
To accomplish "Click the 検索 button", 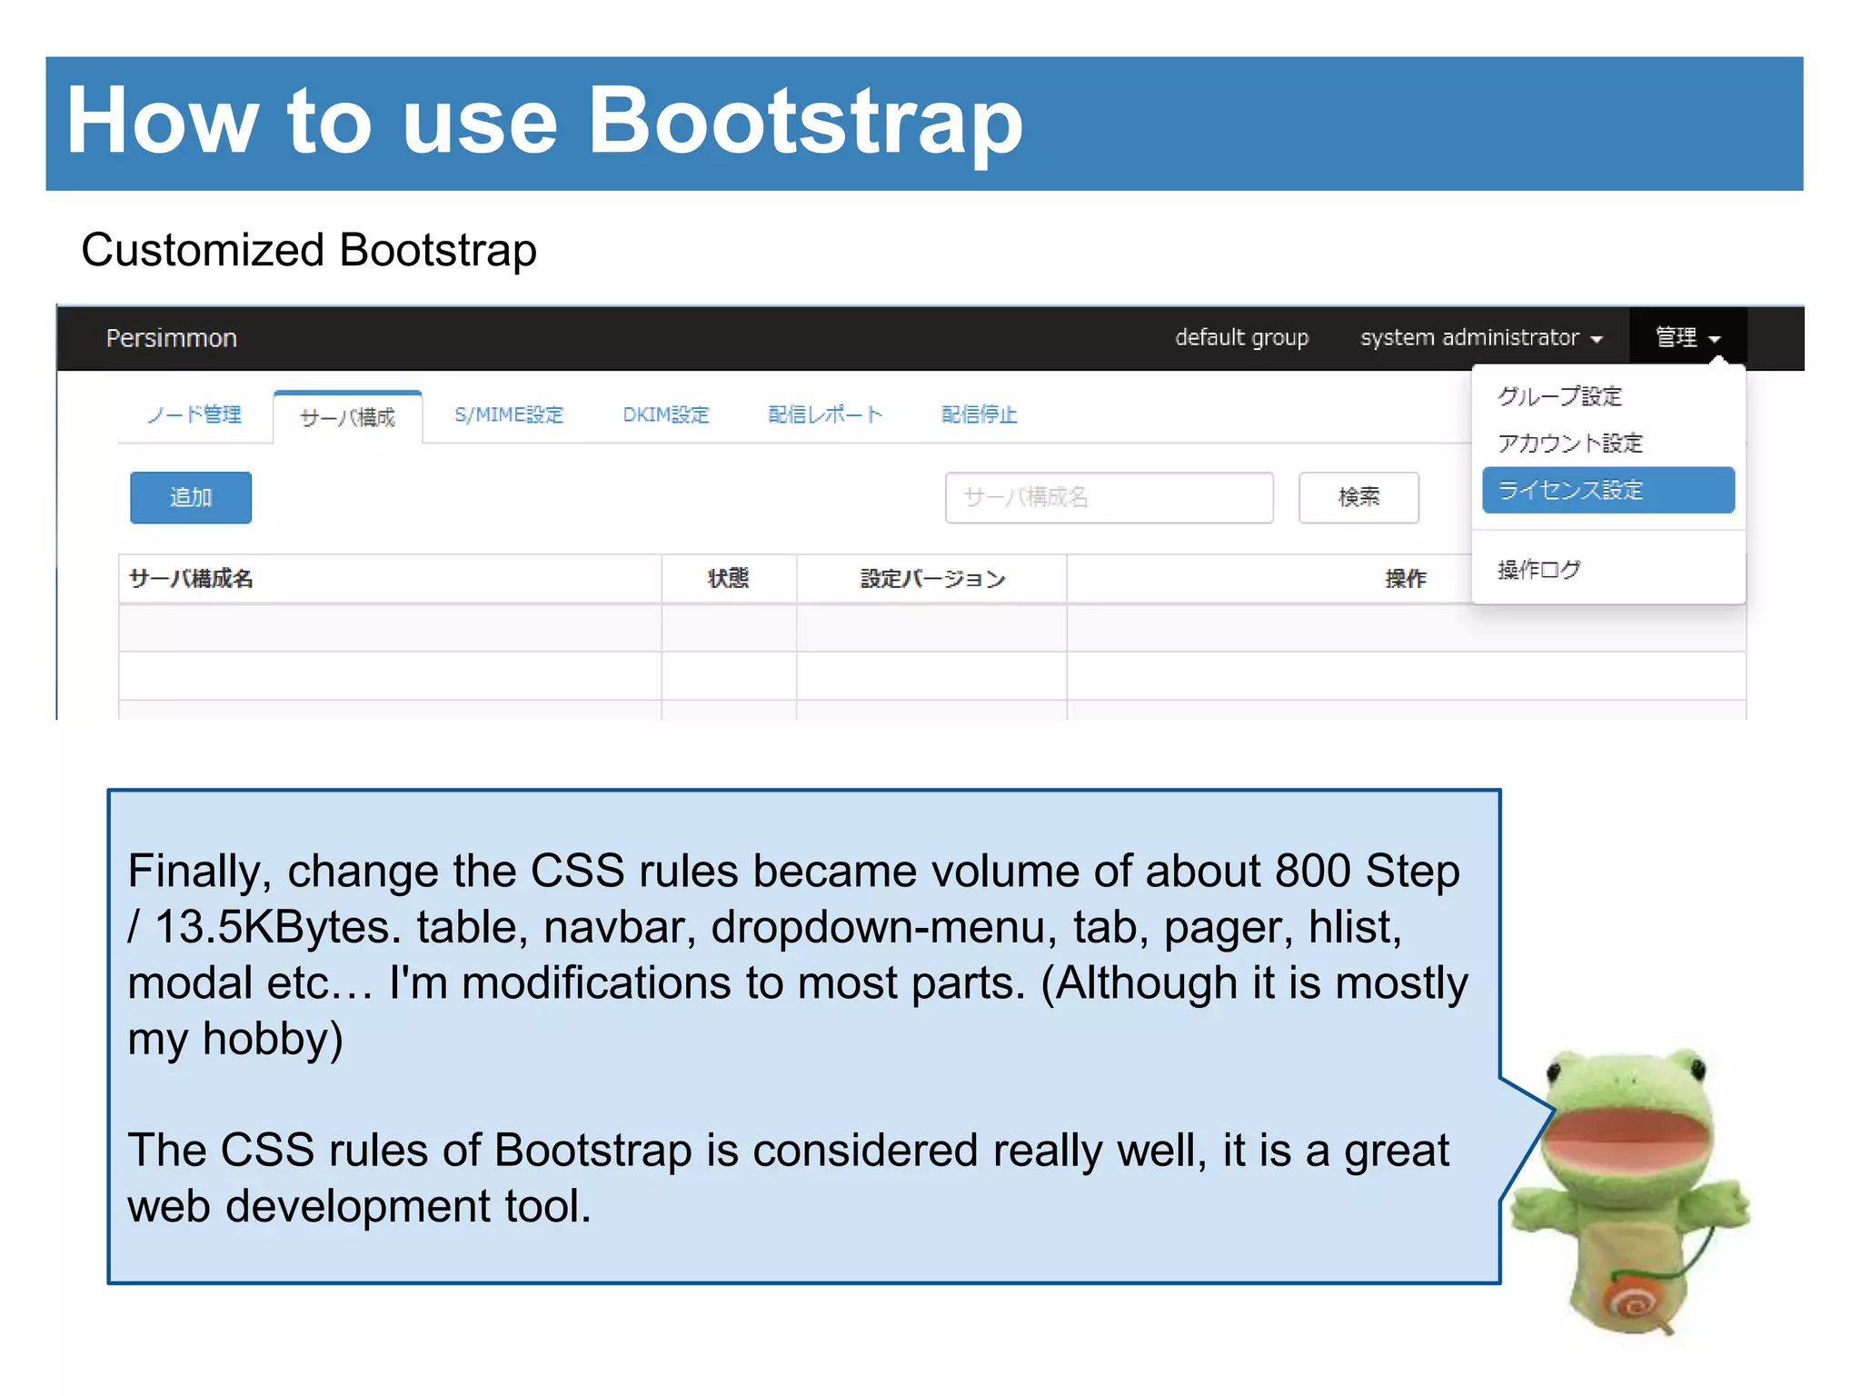I will click(x=1358, y=497).
